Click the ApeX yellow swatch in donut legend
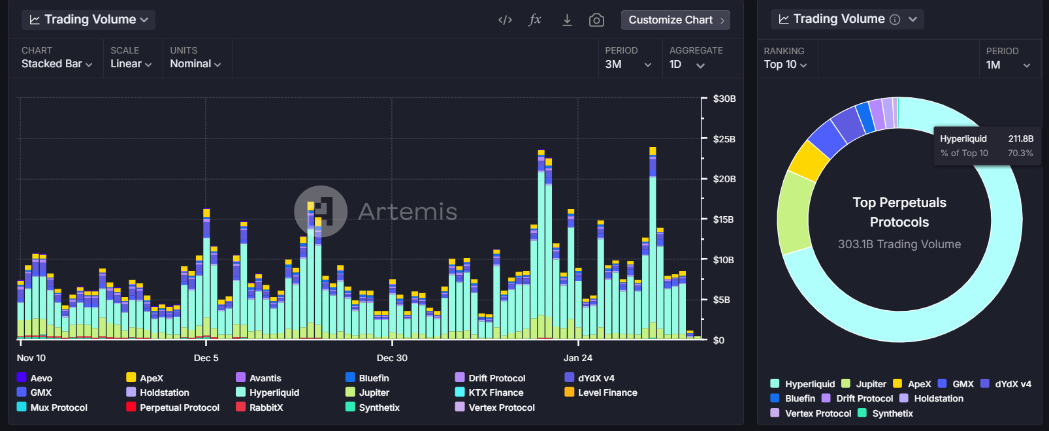Screen dimensions: 1049x431 point(897,384)
